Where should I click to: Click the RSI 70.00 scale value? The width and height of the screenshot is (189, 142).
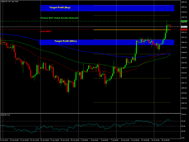pos(184,121)
